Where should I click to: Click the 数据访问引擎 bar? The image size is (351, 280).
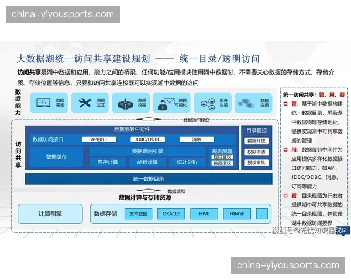(147, 152)
